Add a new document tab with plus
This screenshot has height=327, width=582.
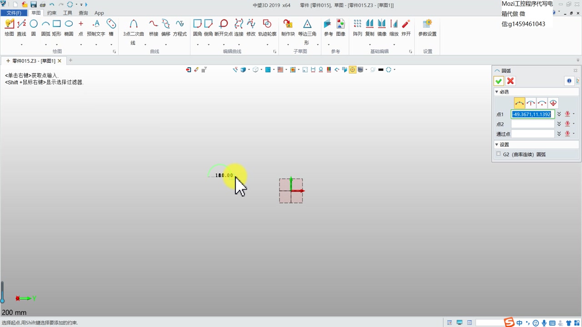tap(70, 60)
